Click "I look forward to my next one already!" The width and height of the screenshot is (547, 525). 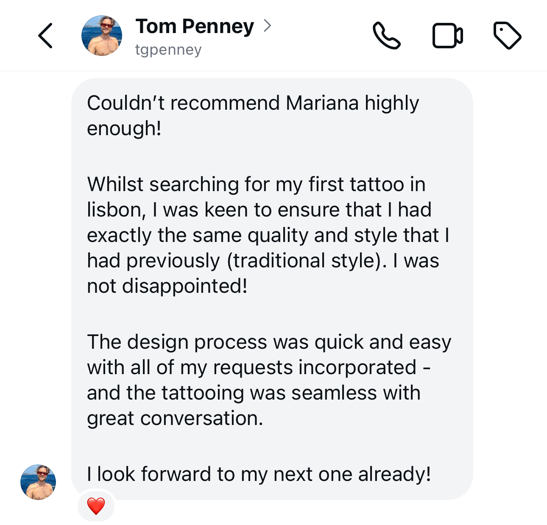pos(259,474)
